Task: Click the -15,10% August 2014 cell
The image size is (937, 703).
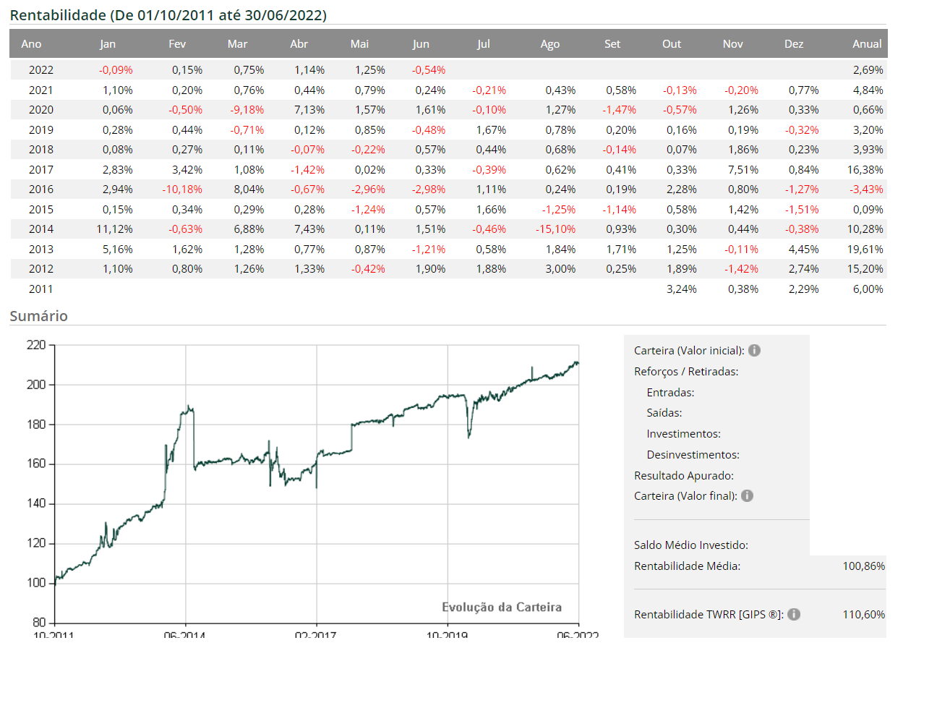Action: point(555,229)
